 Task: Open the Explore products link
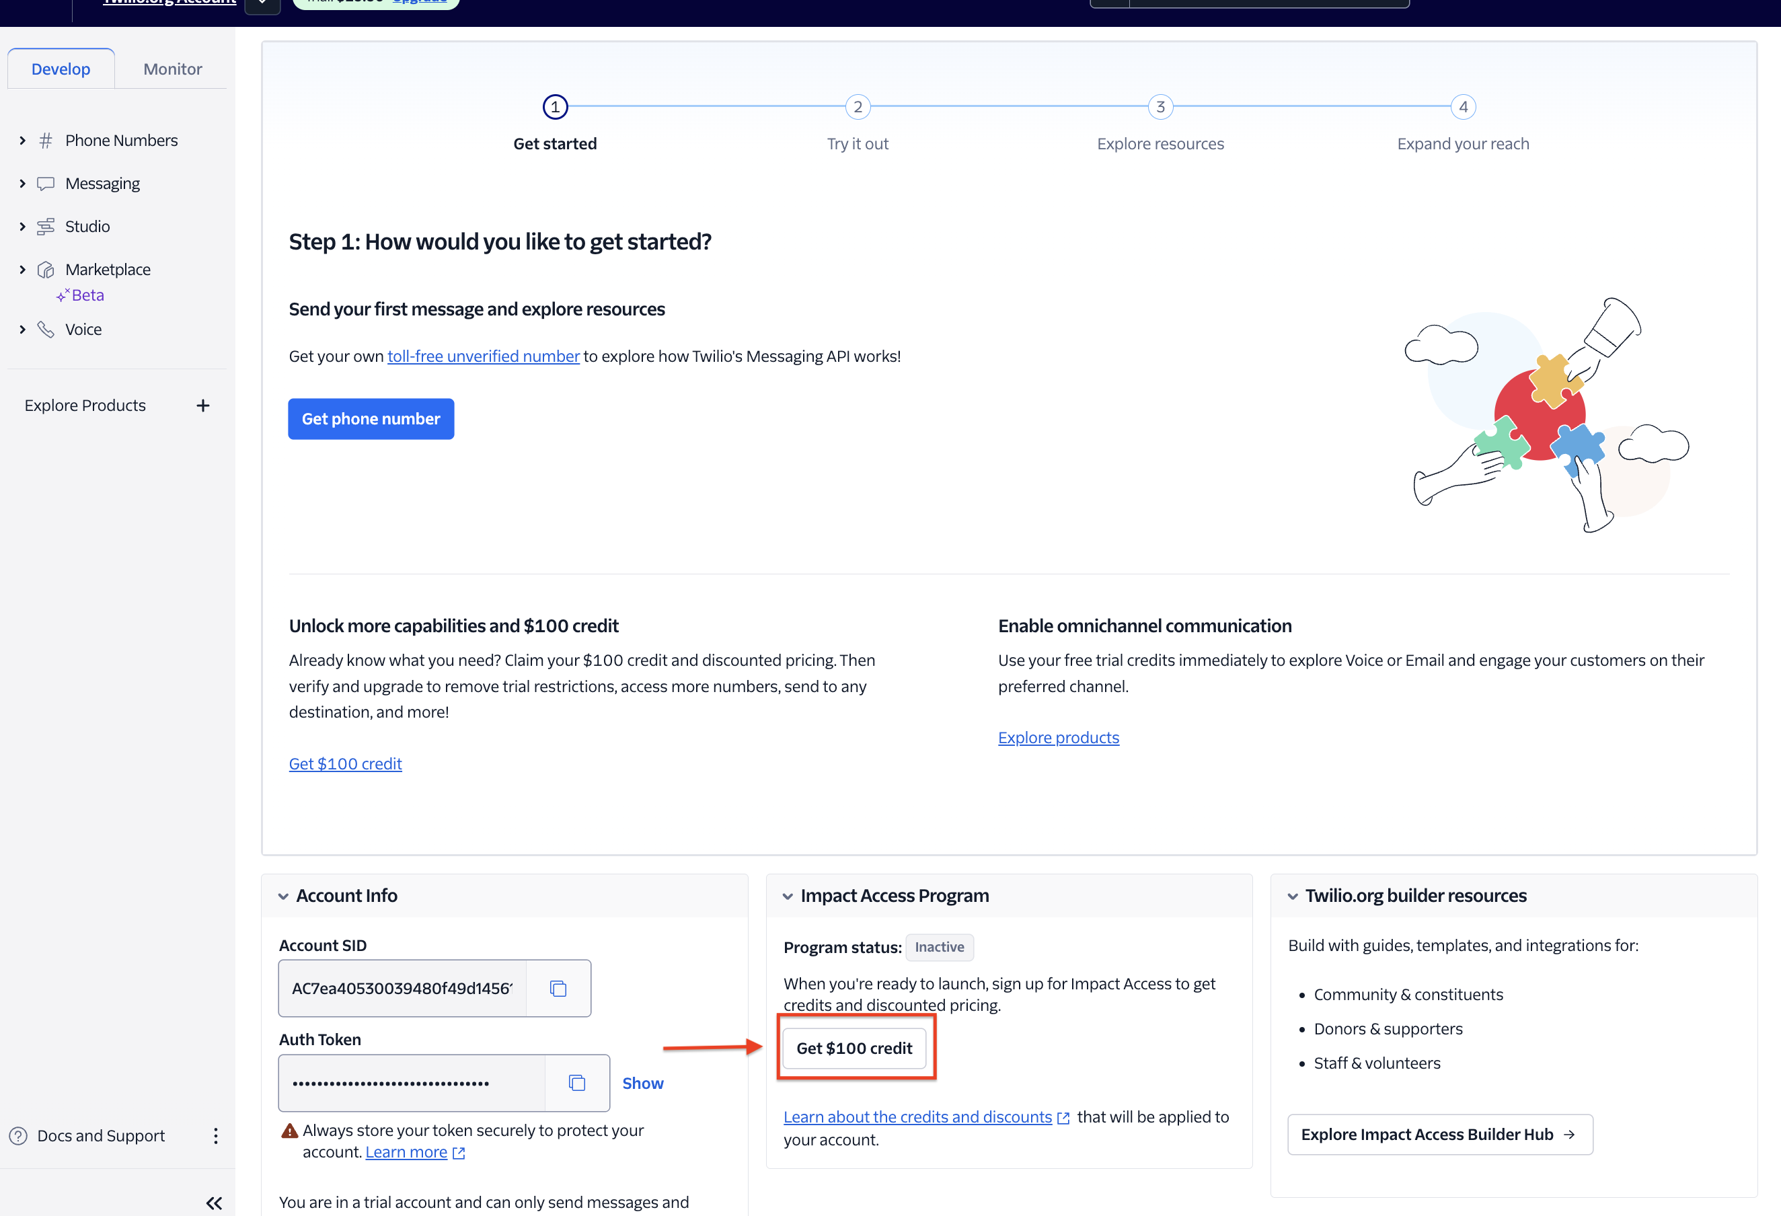1059,738
